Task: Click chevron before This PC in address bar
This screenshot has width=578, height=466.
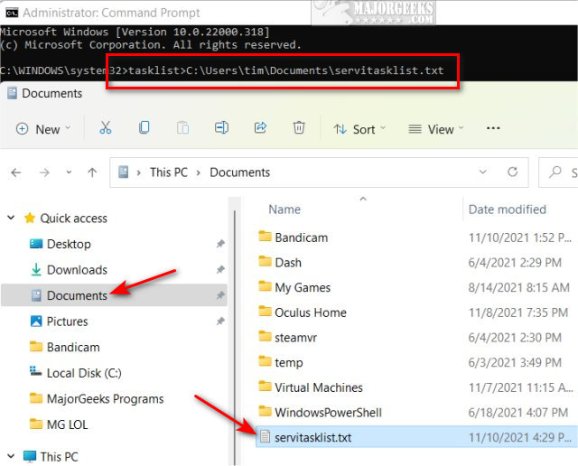Action: 138,172
